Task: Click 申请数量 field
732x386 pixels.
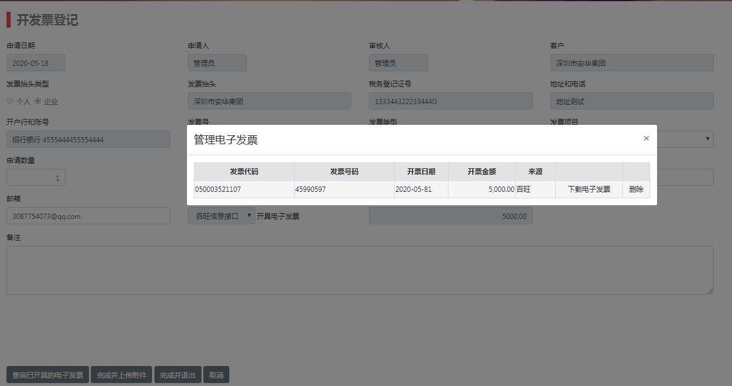Action: coord(36,178)
